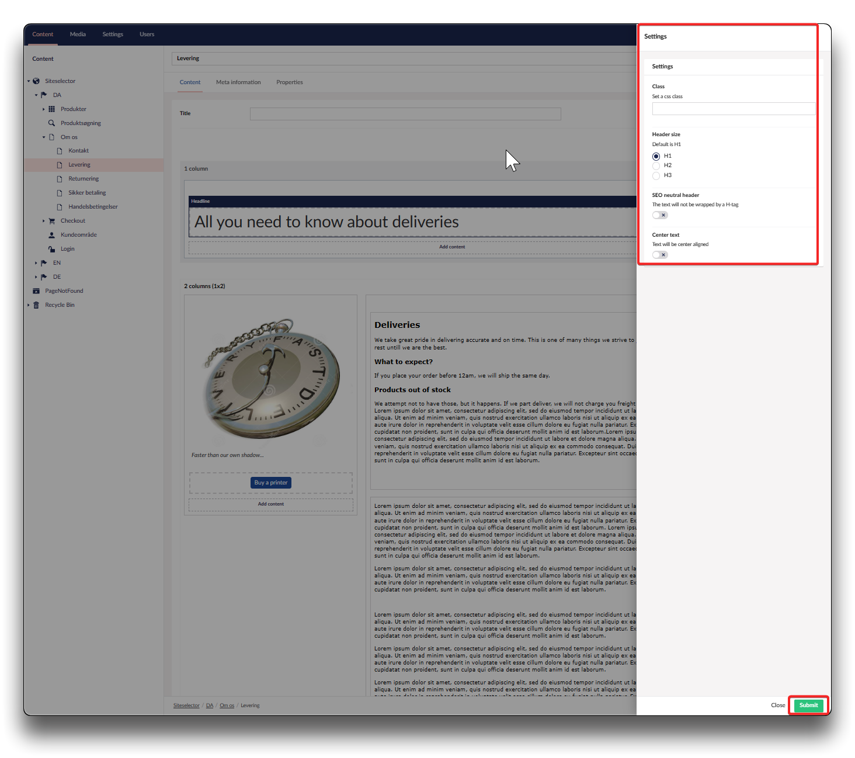Open the Media section in top navigation
The width and height of the screenshot is (855, 758).
(78, 34)
